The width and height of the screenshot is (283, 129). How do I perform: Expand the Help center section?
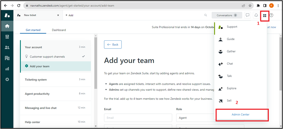(56, 122)
